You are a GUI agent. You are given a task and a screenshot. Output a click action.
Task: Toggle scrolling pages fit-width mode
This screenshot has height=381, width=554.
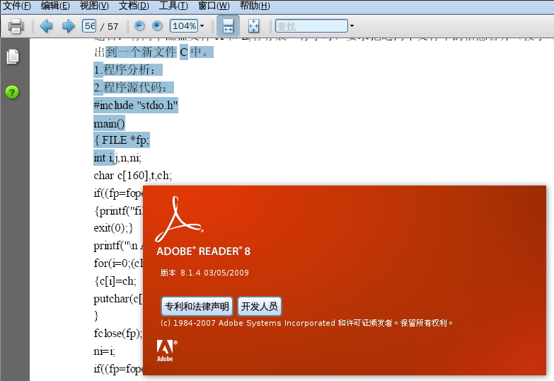pos(228,26)
